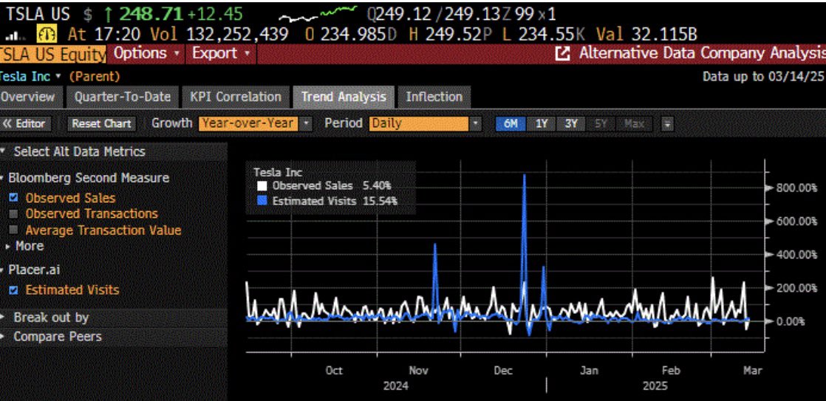Open the Alternative Data Company Analysis pop-out icon
This screenshot has width=826, height=401.
pyautogui.click(x=563, y=54)
